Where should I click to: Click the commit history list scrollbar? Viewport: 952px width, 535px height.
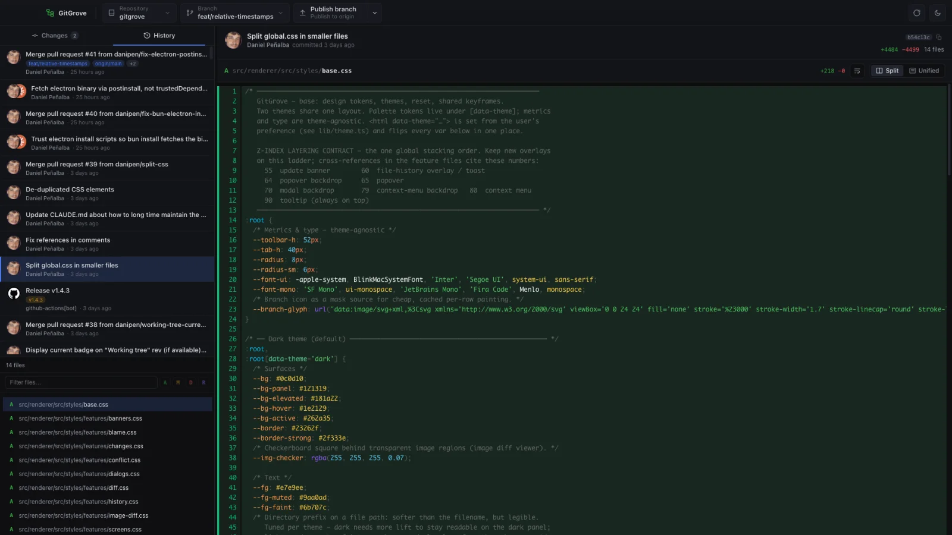tap(212, 53)
